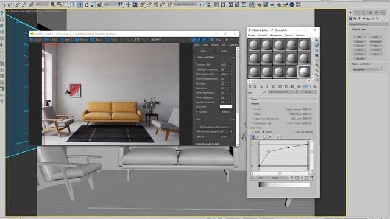Select the highlighted last material sample slot
390x219 pixels.
point(303,72)
